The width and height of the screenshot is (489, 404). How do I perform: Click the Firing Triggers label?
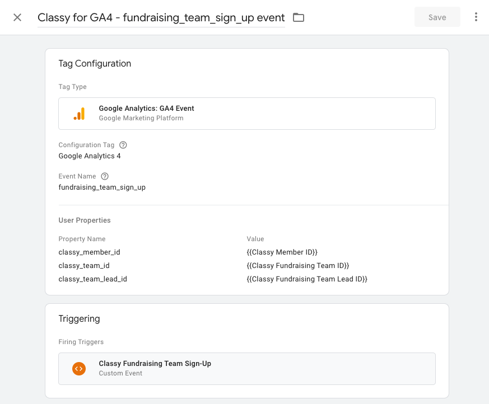81,342
